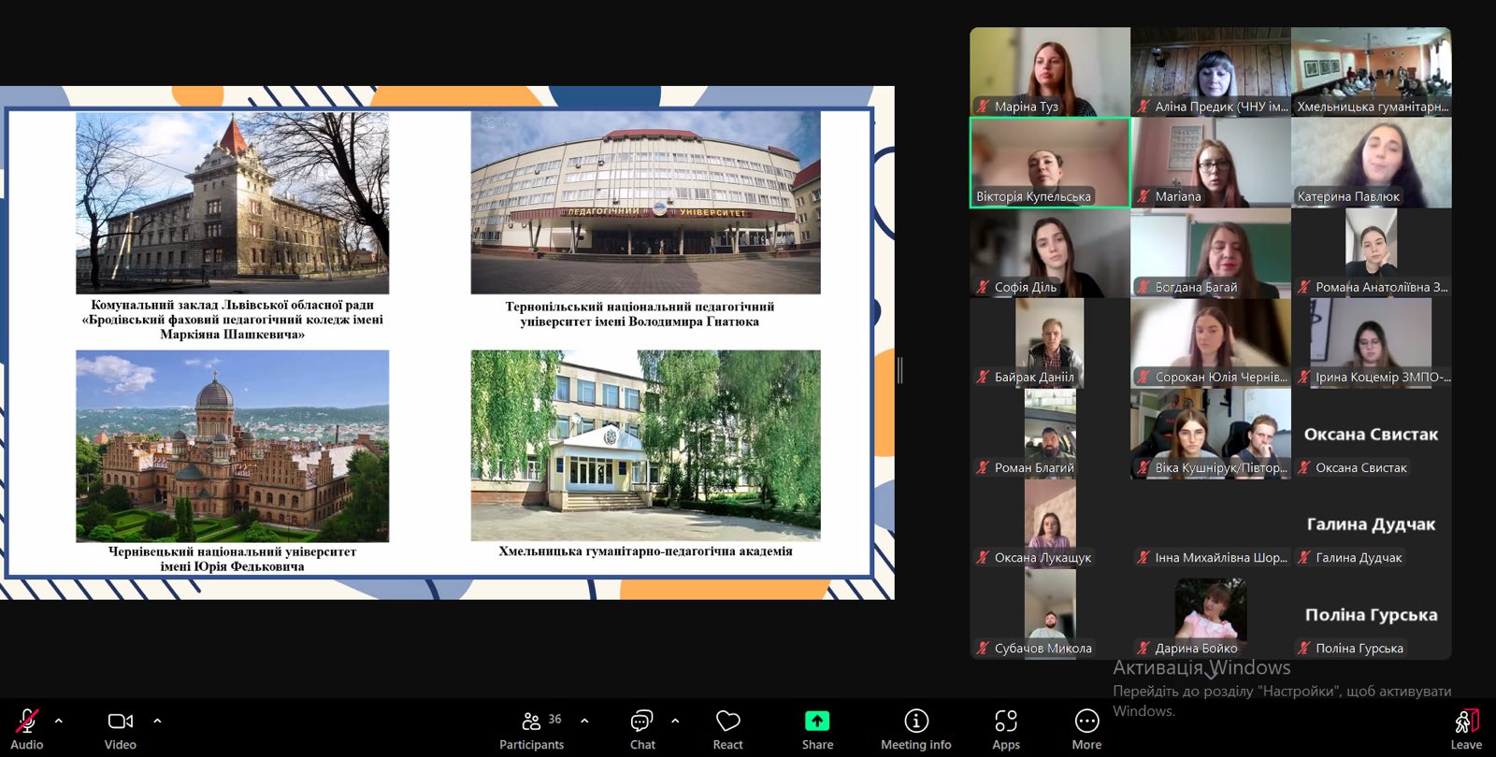Click muted mic icon beside Ірина Коцемір

click(1304, 377)
